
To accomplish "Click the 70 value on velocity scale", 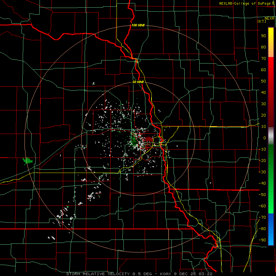I will 263,59.
